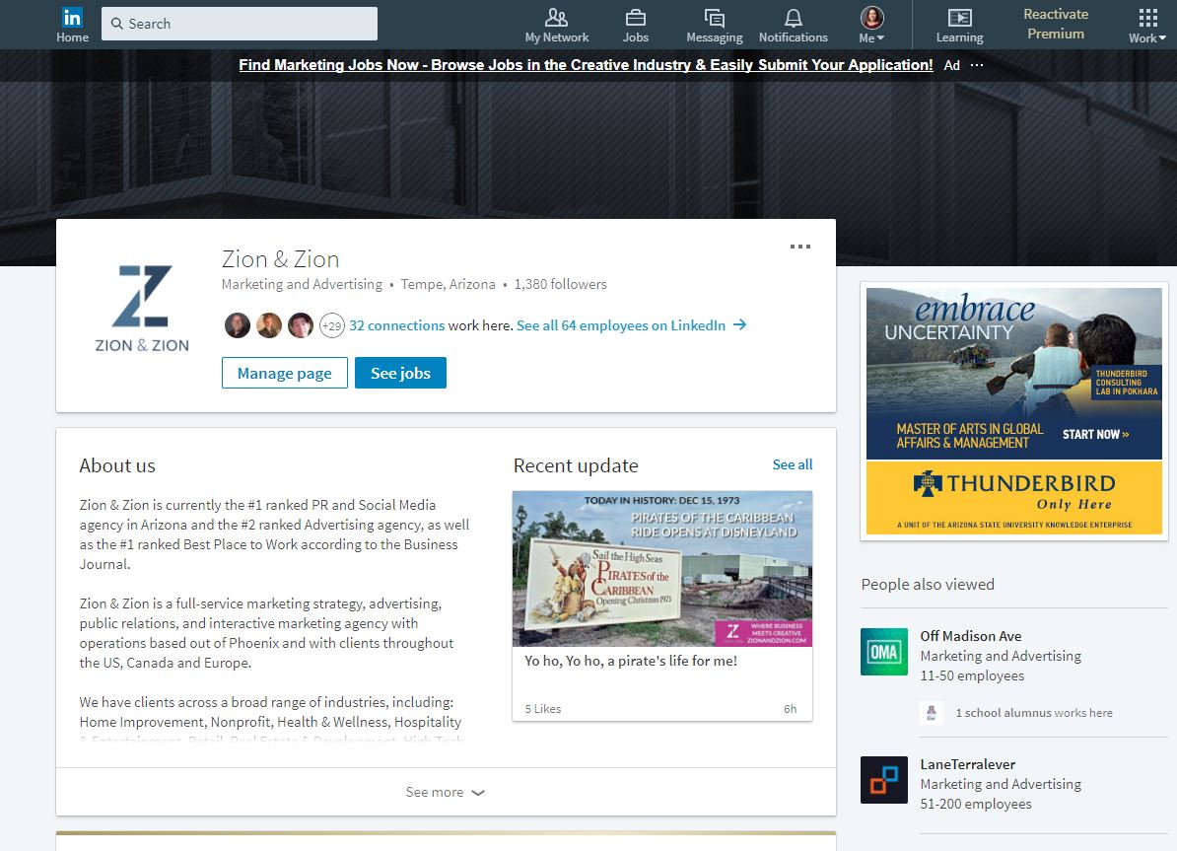
Task: Open Messaging
Action: (713, 24)
